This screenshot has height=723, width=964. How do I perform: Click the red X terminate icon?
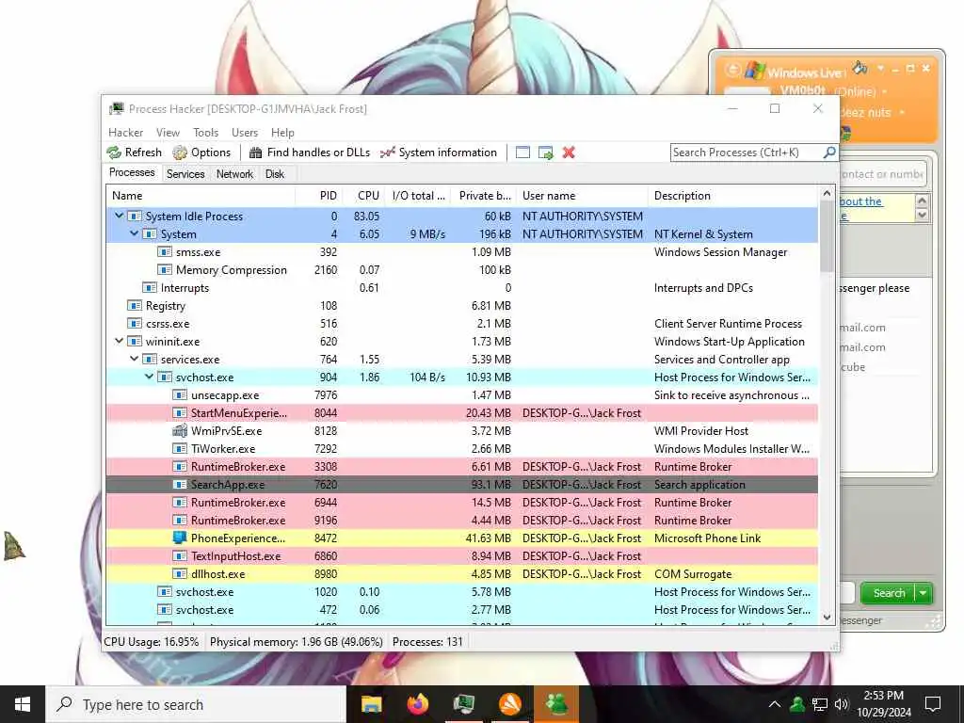point(569,153)
